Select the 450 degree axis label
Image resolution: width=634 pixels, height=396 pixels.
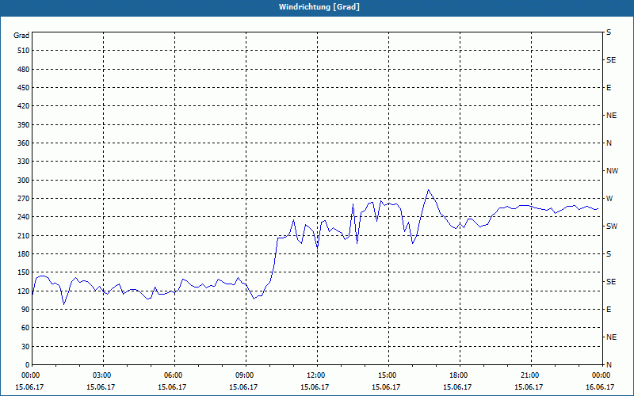pos(24,88)
